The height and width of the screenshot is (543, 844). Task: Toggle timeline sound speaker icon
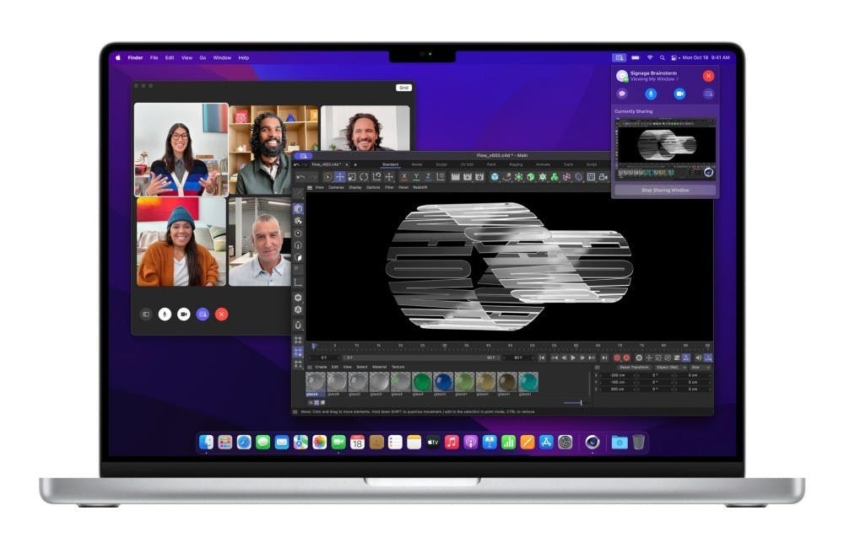[699, 358]
